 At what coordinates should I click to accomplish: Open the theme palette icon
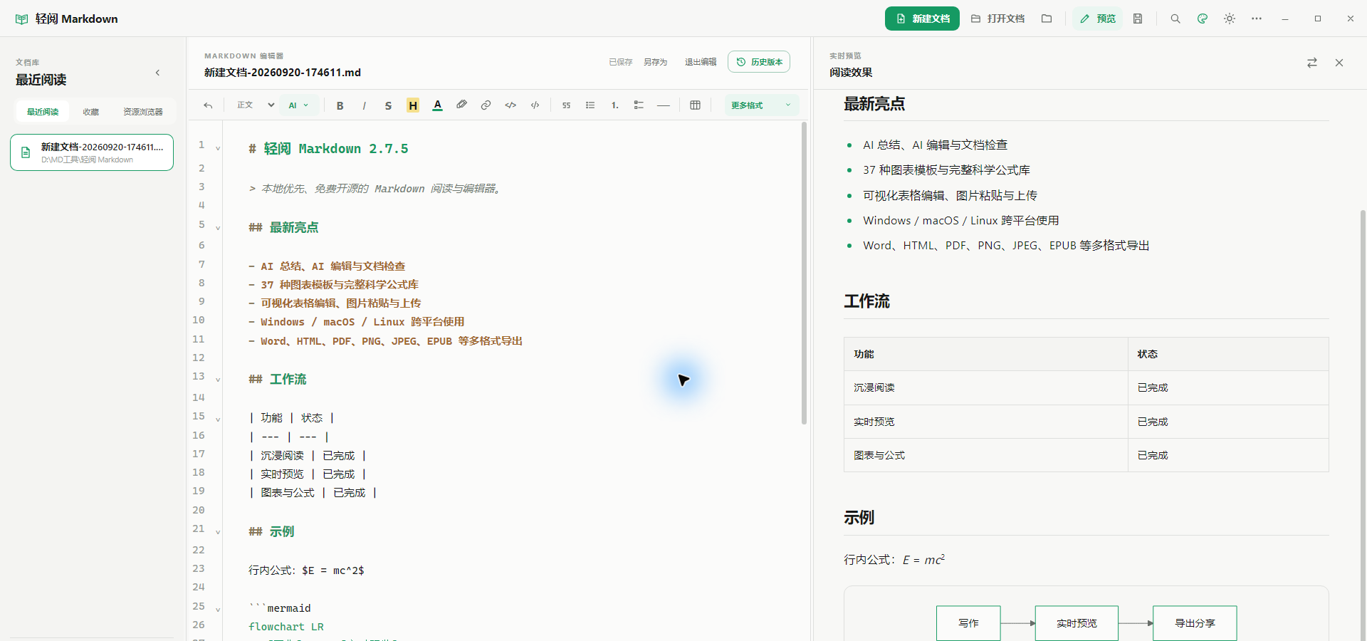click(1203, 19)
